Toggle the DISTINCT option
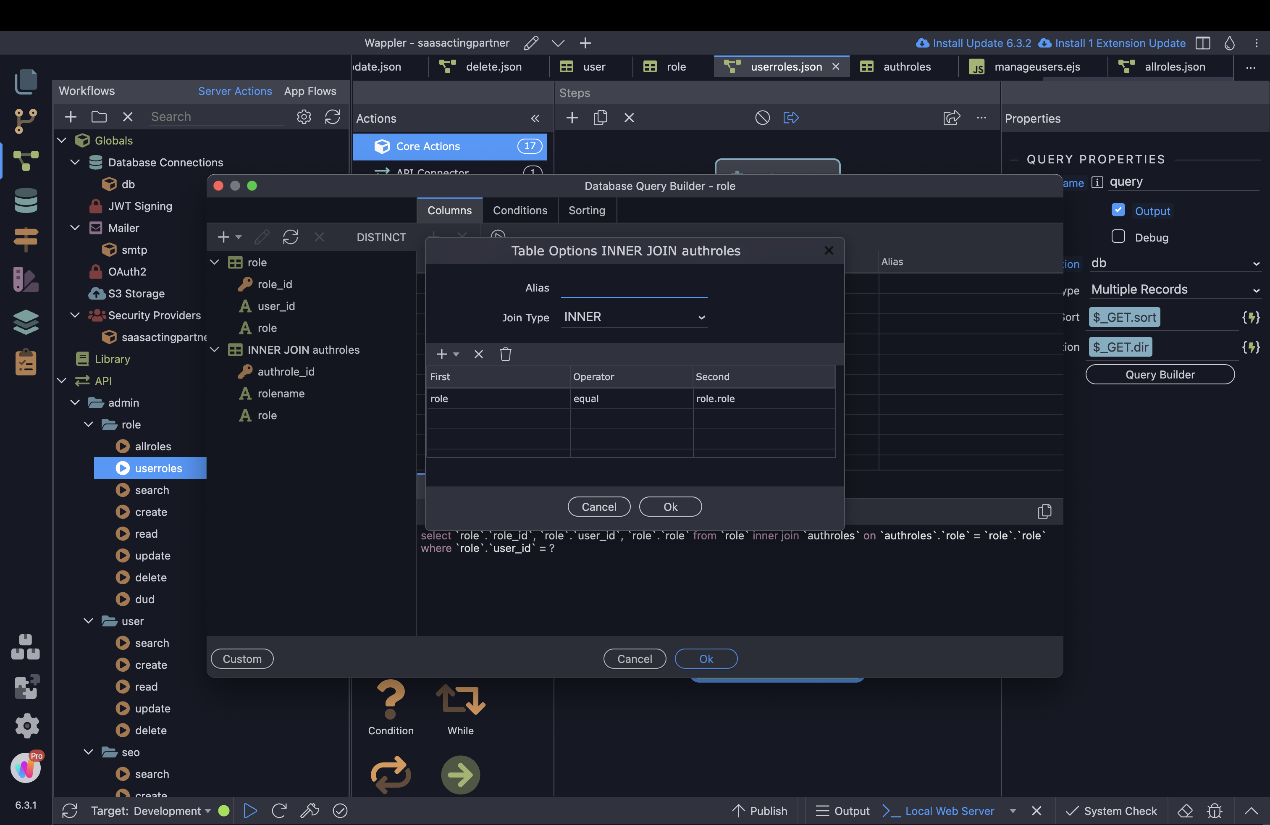Image resolution: width=1270 pixels, height=825 pixels. pyautogui.click(x=381, y=237)
